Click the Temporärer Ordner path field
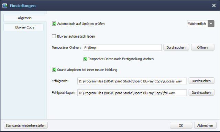 point(122,48)
